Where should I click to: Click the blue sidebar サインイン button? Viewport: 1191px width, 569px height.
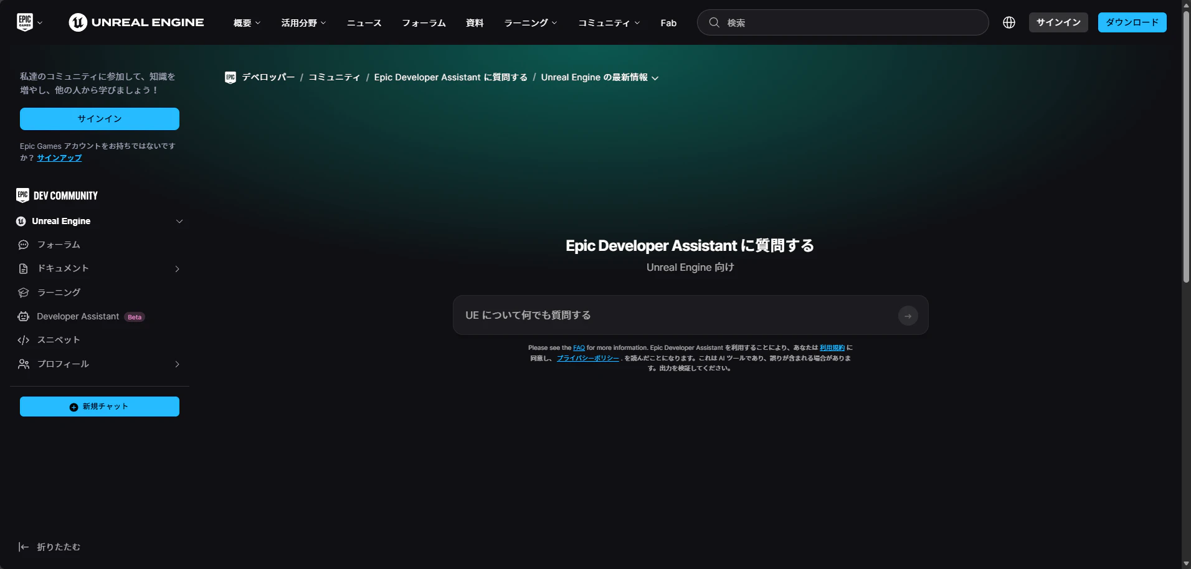click(100, 119)
